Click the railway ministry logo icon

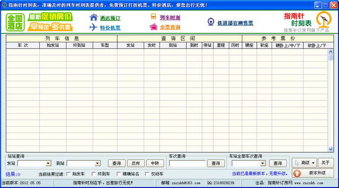tap(211, 22)
